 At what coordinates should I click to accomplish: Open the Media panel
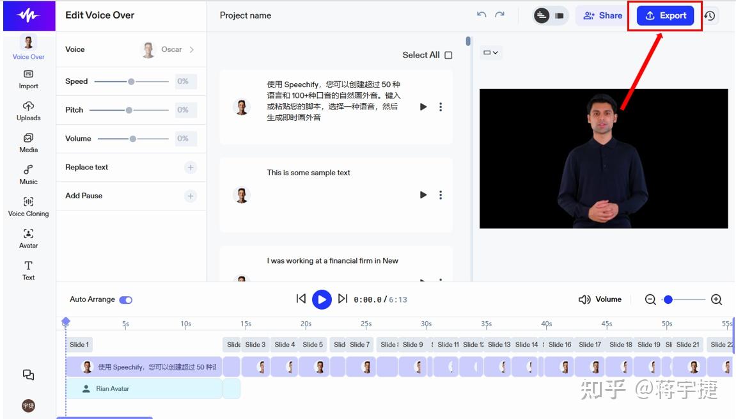28,141
